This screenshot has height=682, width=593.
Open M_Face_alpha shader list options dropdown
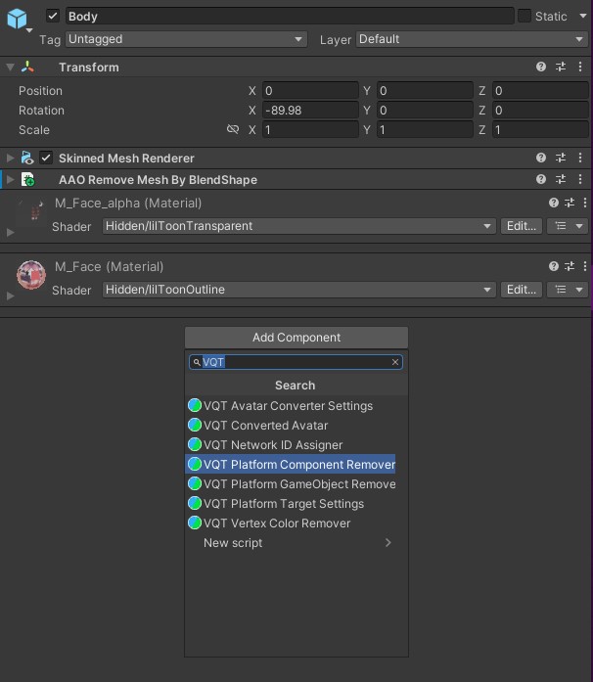(x=568, y=226)
